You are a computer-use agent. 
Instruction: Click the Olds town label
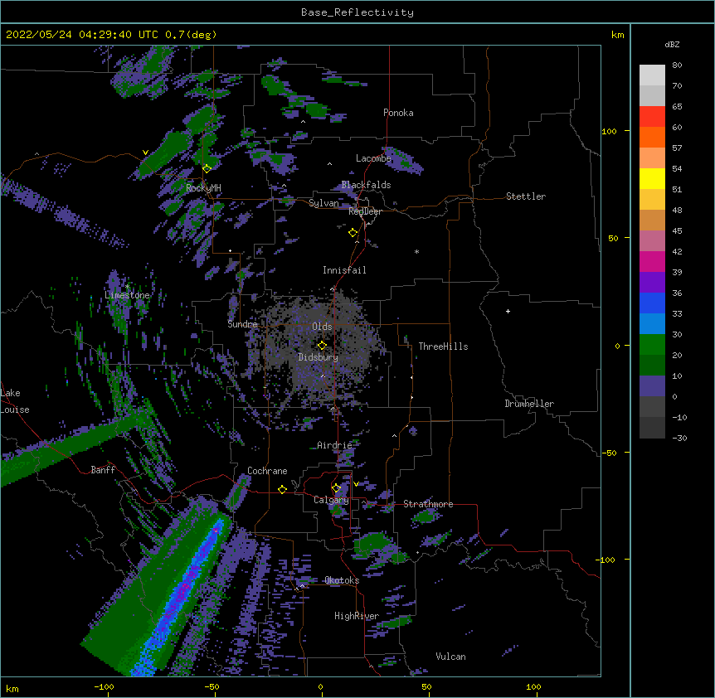[322, 327]
